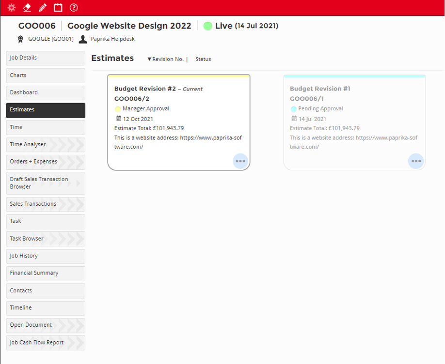Open the three-dot menu on Budget Revision #2

click(x=240, y=161)
